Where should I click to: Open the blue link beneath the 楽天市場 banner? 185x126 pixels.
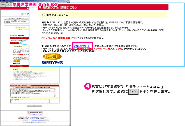[35, 115]
